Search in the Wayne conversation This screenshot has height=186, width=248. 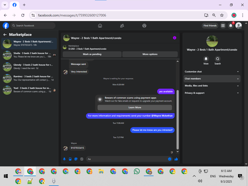coord(218,59)
